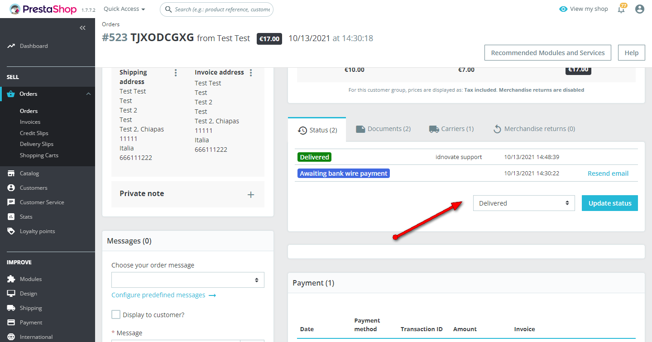The image size is (652, 342).
Task: Click the Modules puzzle icon
Action: click(x=11, y=279)
